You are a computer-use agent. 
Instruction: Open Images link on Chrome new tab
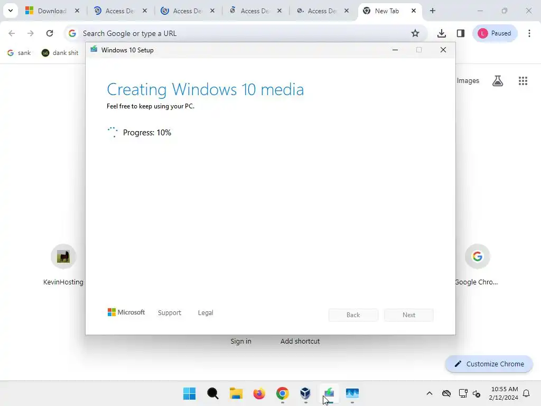coord(468,80)
